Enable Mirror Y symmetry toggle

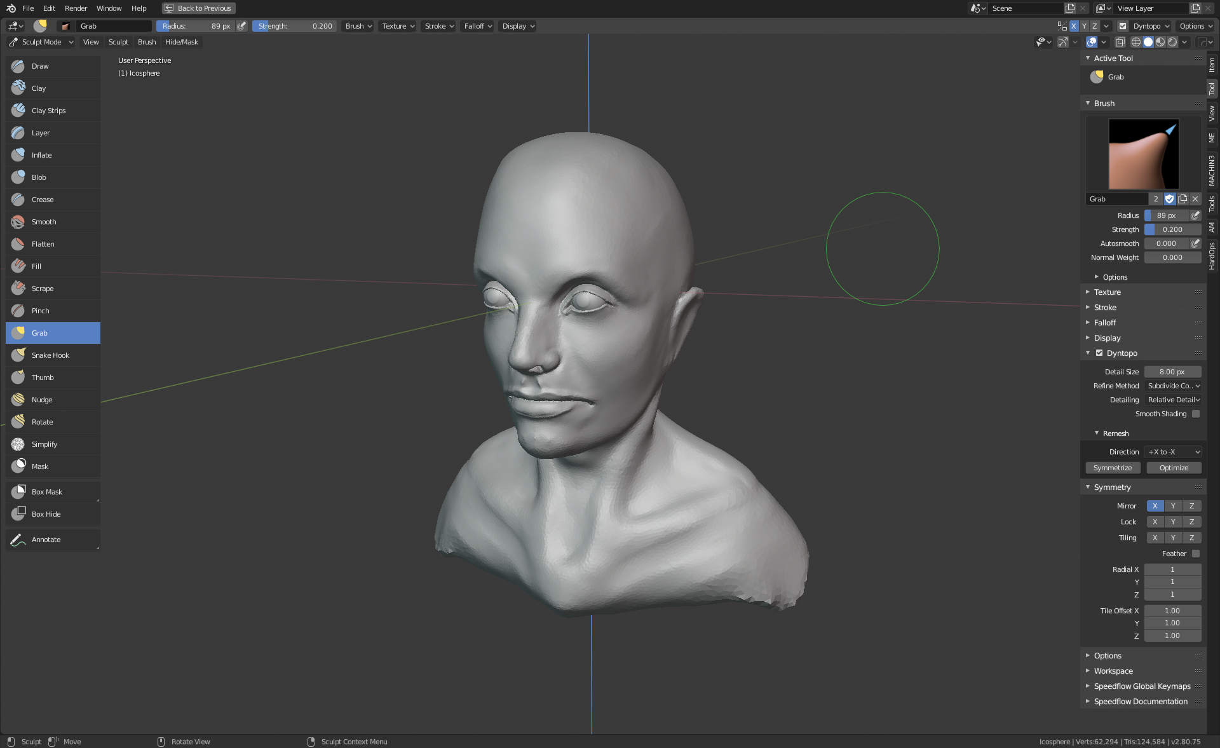(x=1173, y=506)
